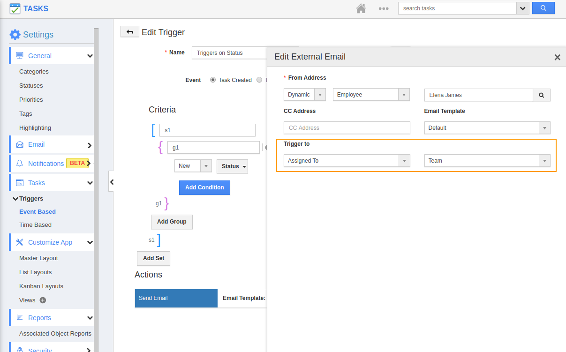The height and width of the screenshot is (352, 566).
Task: Select Time Based triggers
Action: 35,225
